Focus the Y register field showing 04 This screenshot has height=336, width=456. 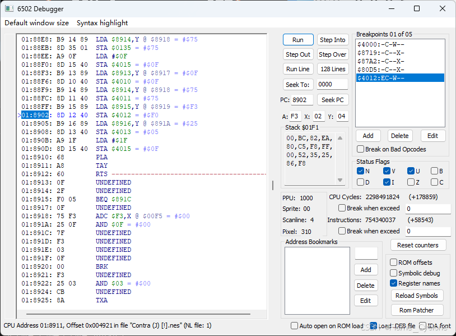(x=342, y=116)
